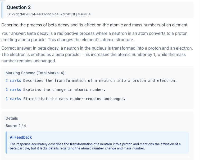Click '1 marks' label for atomic number

tap(13, 90)
